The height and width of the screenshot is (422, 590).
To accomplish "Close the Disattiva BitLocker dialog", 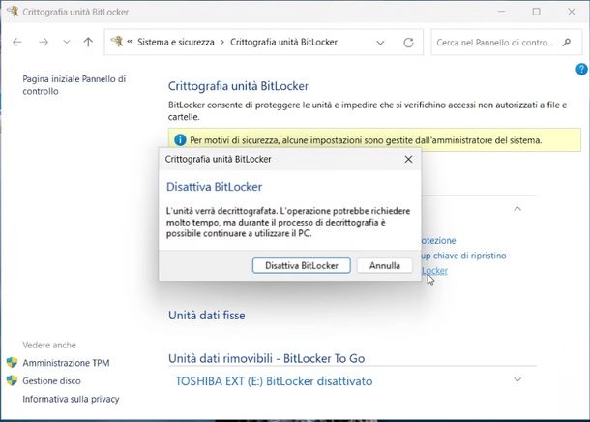I will [408, 159].
